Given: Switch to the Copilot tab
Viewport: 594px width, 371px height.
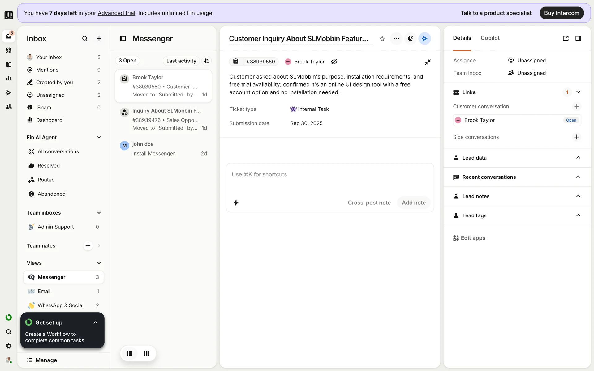Looking at the screenshot, I should pos(490,38).
